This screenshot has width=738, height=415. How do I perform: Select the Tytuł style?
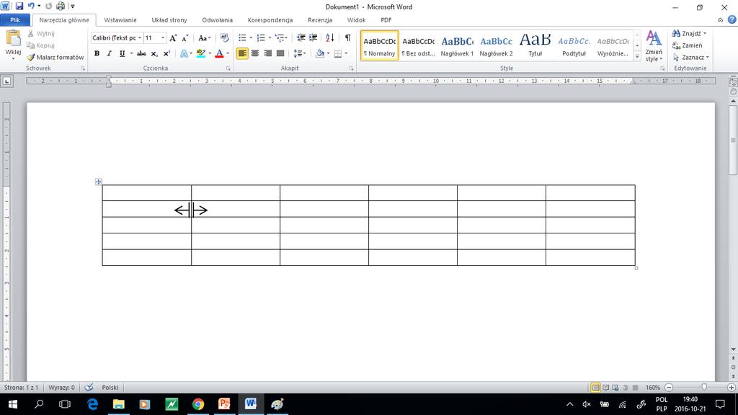(535, 45)
